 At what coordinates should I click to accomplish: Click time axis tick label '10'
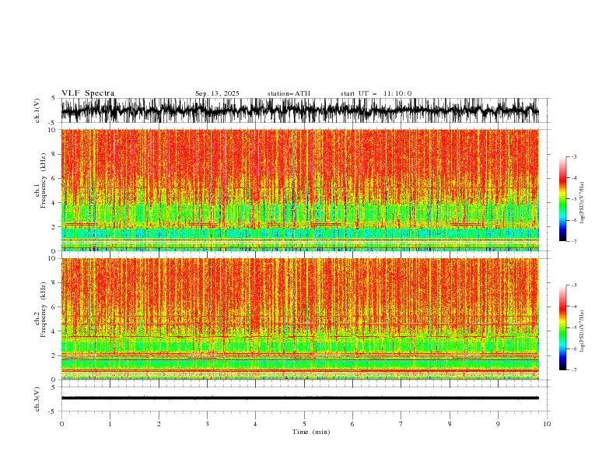click(547, 424)
